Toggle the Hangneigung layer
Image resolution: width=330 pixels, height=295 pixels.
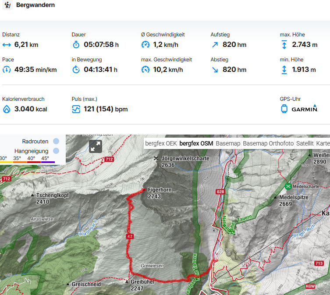(x=56, y=151)
